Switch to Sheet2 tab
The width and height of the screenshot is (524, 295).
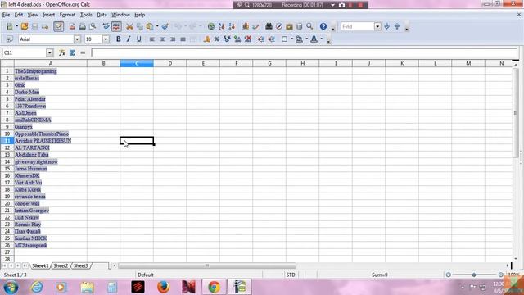(61, 265)
